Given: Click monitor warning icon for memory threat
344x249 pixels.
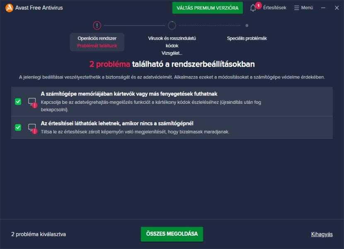Looking at the screenshot, I should tap(32, 102).
